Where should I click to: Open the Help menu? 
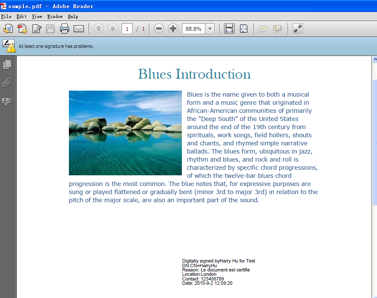[x=73, y=16]
